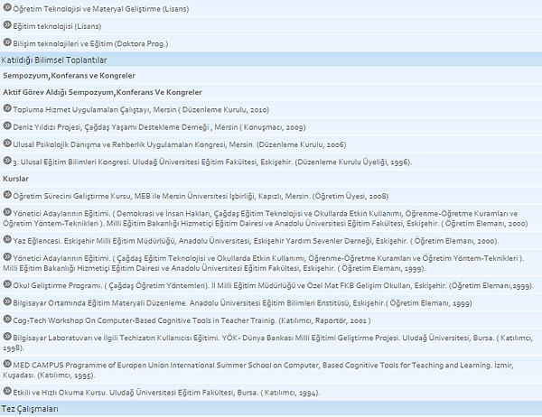
Task: Click bullet icon beside Okul Geliştirme Programı
Action: click(7, 284)
